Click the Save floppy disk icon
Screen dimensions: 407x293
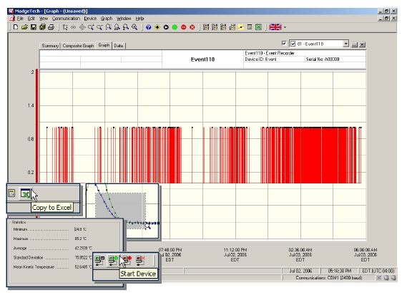[x=34, y=27]
